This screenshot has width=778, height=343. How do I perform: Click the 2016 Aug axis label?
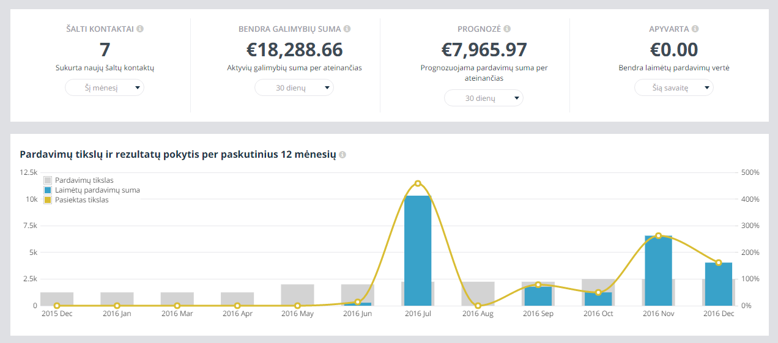[478, 314]
